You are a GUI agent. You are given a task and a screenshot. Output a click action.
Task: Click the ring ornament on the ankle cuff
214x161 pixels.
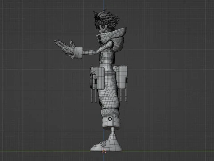click(110, 119)
